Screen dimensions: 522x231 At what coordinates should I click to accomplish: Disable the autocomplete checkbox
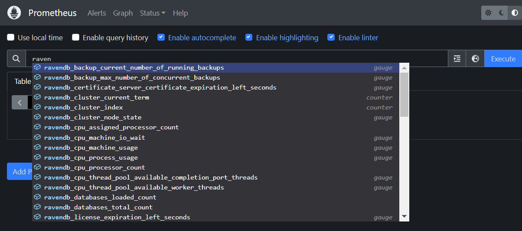click(x=161, y=38)
